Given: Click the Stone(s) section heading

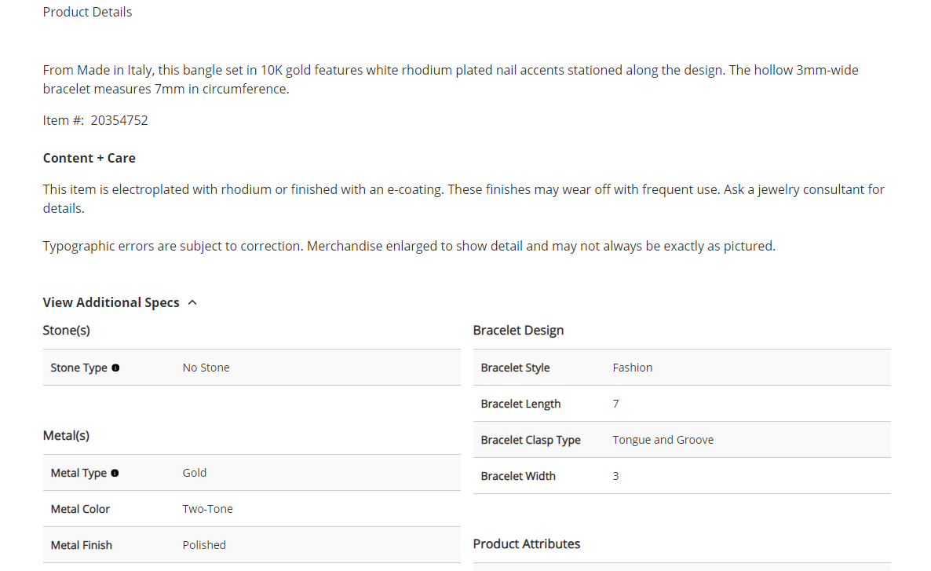Looking at the screenshot, I should point(66,330).
